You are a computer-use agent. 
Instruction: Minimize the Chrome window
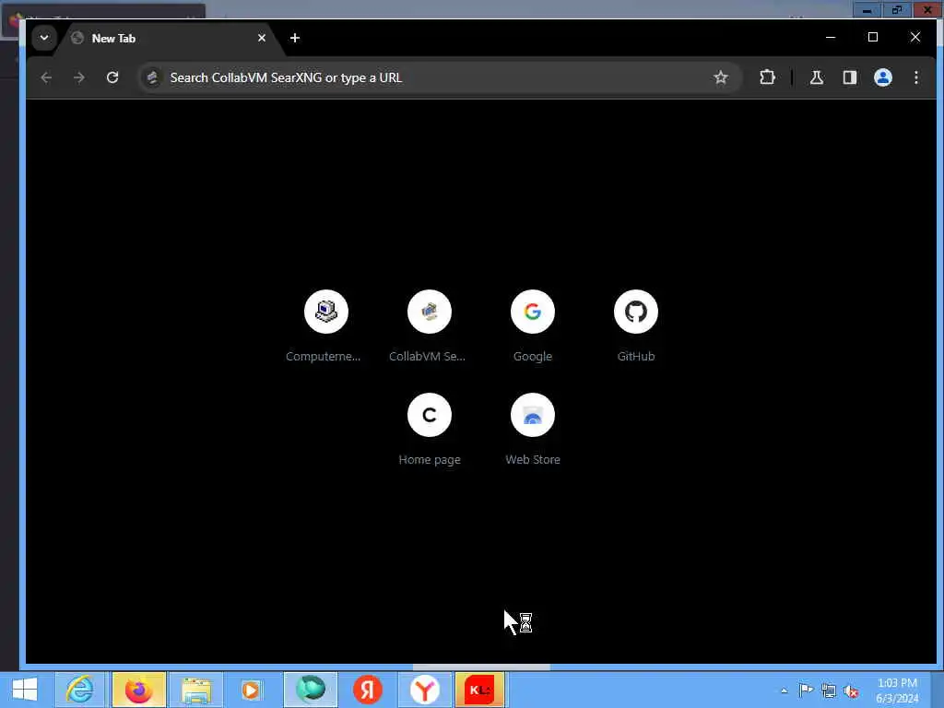click(x=831, y=37)
